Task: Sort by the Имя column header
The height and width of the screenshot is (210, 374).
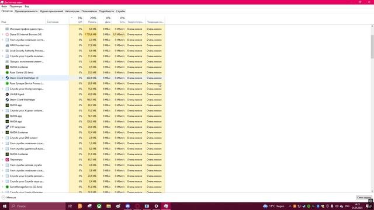Action: click(x=23, y=20)
